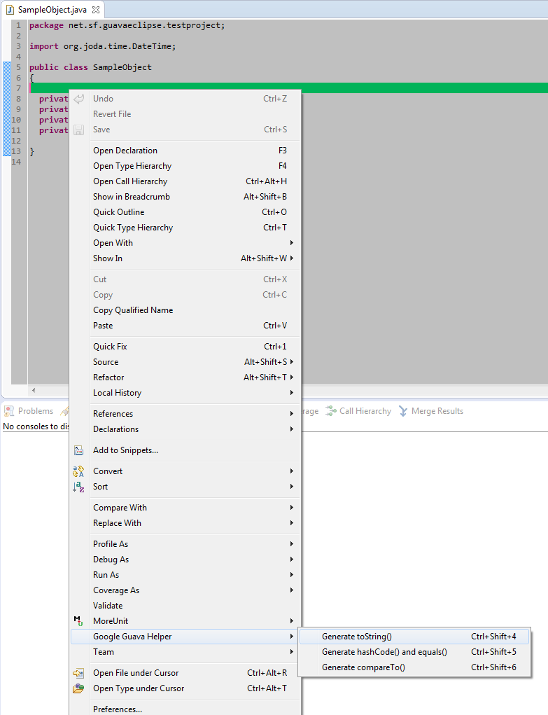This screenshot has height=715, width=548.
Task: Close the SampleObject.java editor tab
Action: 96,10
